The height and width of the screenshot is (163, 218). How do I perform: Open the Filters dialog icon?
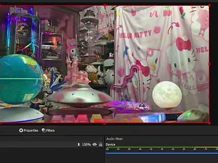tap(44, 130)
